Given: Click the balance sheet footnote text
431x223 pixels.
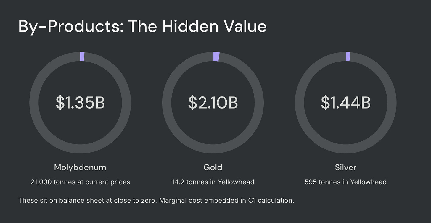Looking at the screenshot, I should click(x=156, y=200).
